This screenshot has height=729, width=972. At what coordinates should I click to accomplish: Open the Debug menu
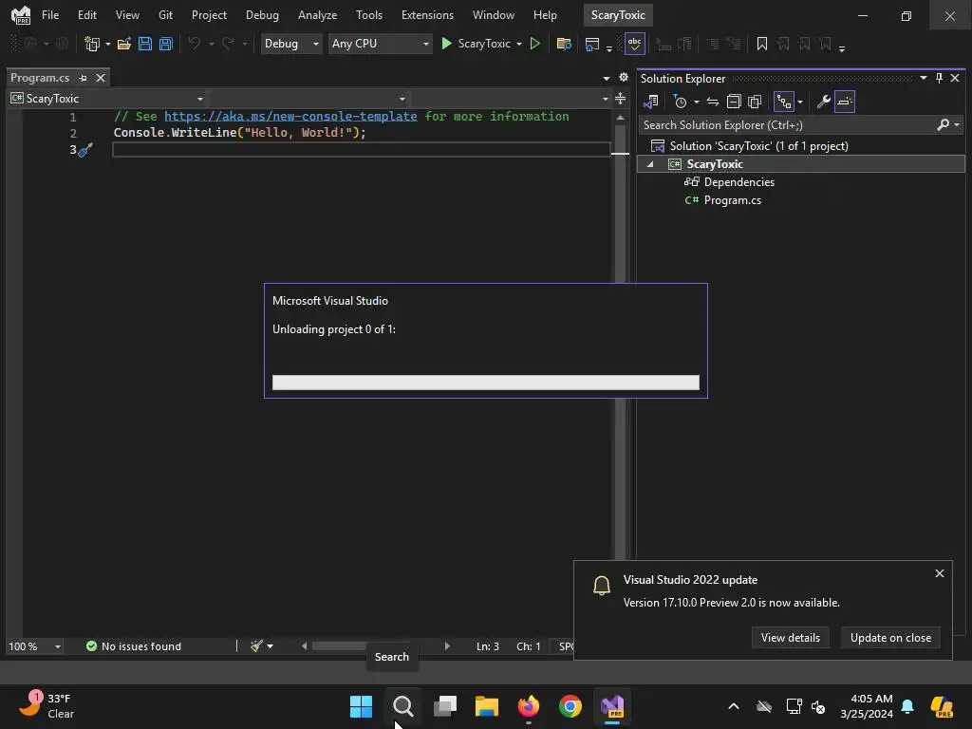click(262, 15)
